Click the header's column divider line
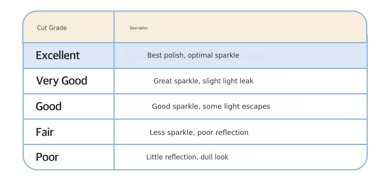Viewport: 390px width, 191px height. [x=114, y=27]
